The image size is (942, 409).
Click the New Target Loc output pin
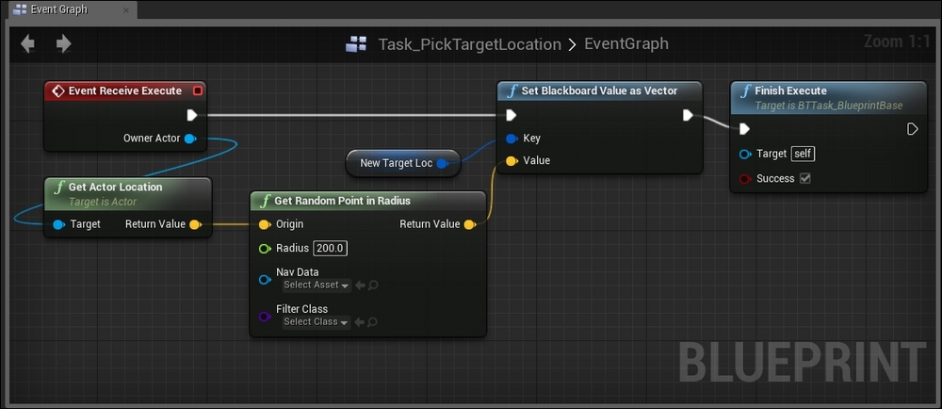[x=442, y=163]
